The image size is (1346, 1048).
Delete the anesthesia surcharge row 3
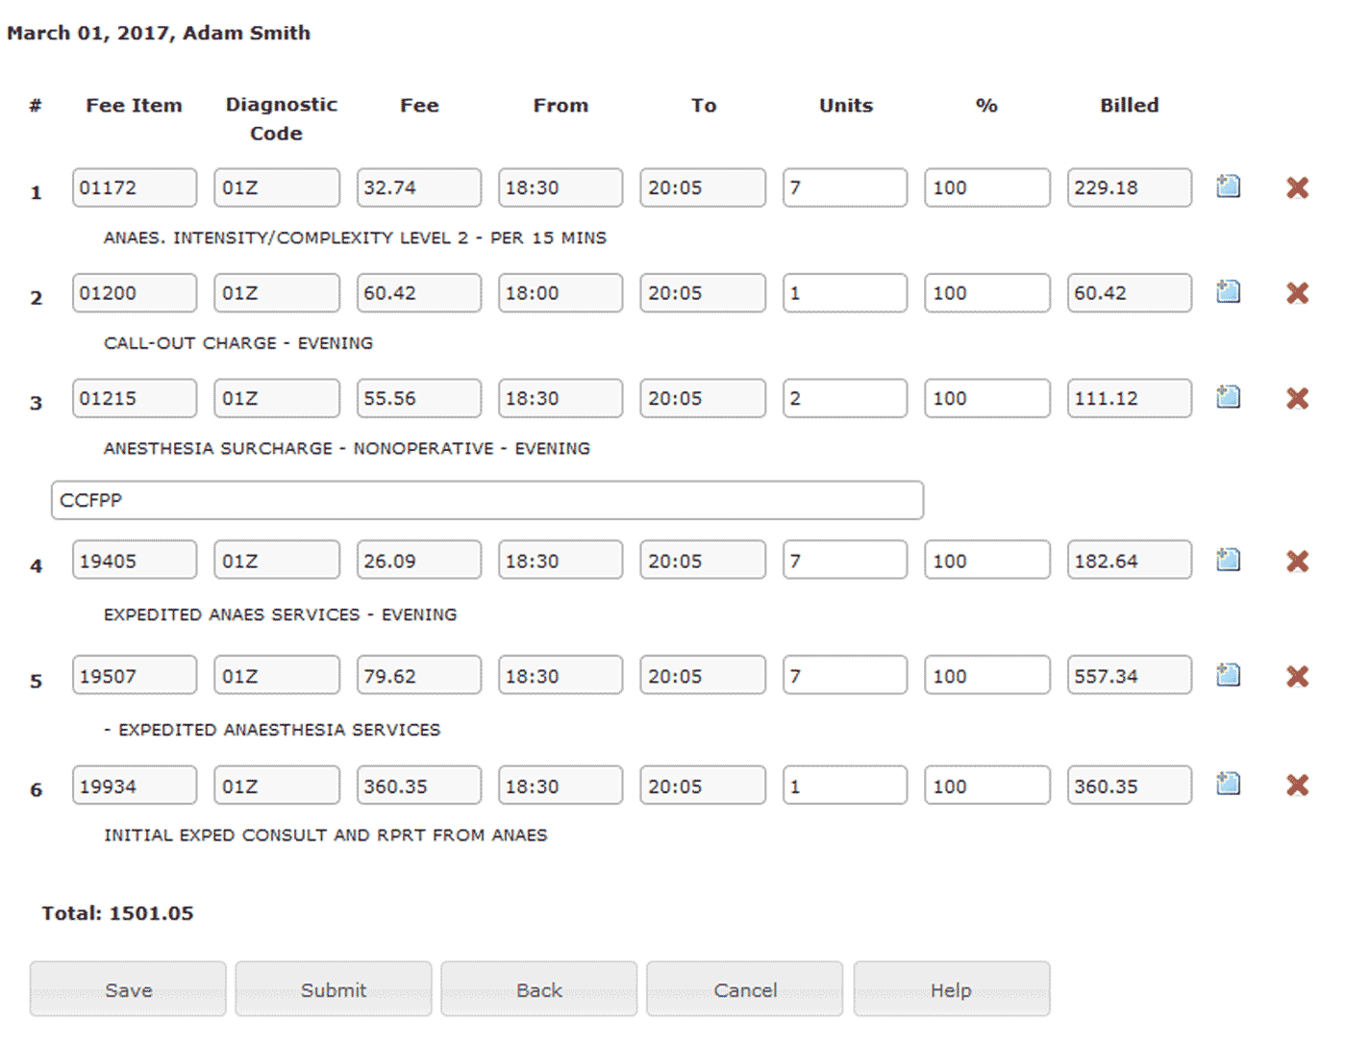point(1297,398)
